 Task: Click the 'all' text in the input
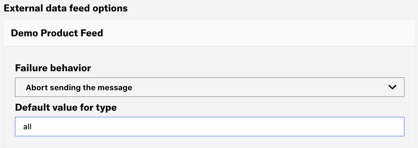coord(27,127)
